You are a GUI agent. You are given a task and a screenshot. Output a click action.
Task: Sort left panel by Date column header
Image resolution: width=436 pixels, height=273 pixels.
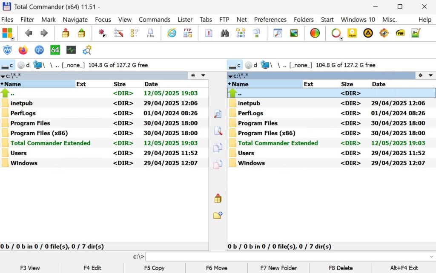(x=175, y=84)
